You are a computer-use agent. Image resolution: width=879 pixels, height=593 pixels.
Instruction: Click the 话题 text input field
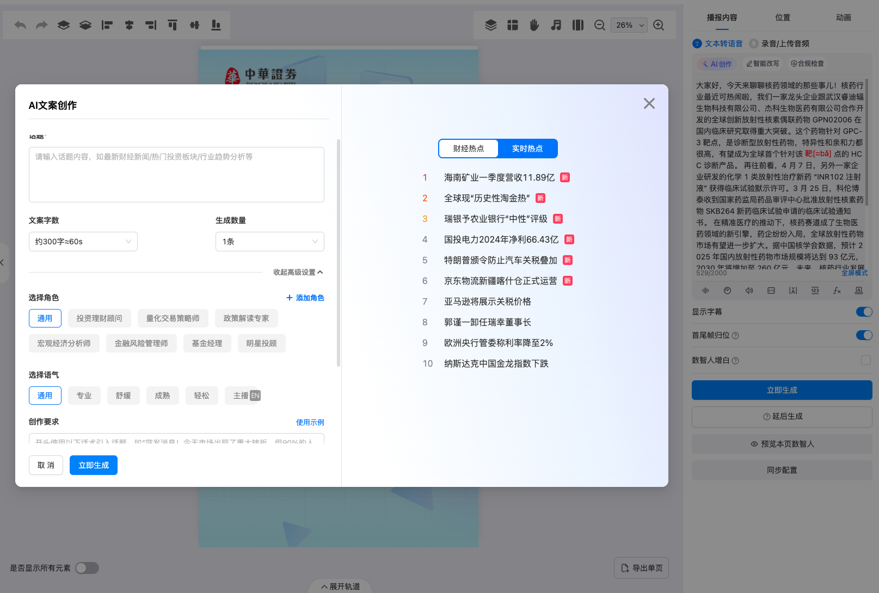(176, 175)
